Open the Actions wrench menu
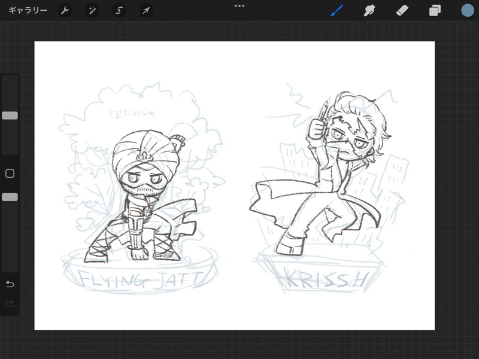Screen dimensions: 479x359 pos(65,10)
